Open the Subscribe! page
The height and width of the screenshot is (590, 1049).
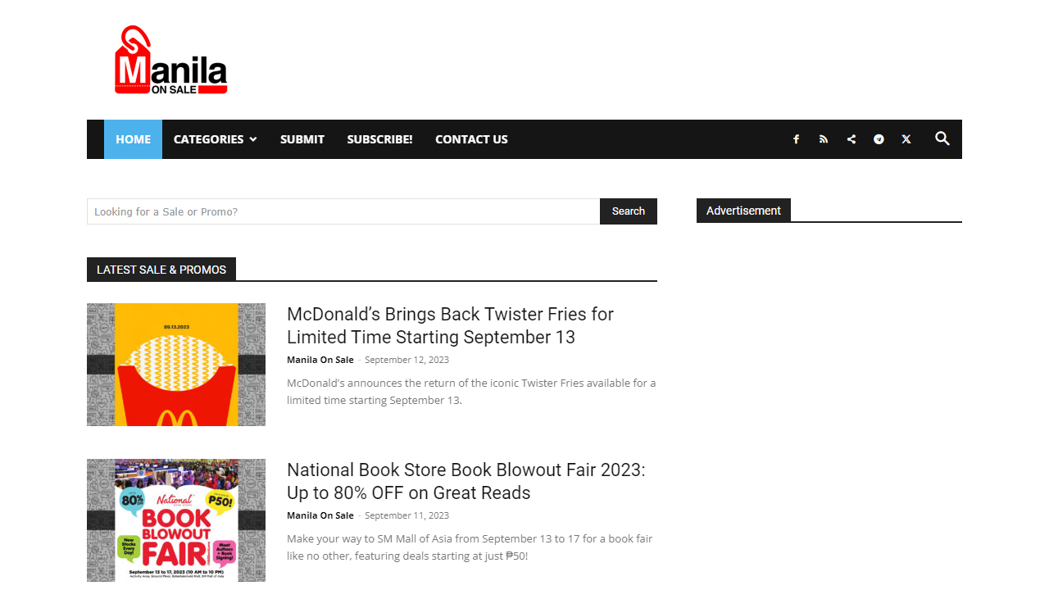379,139
